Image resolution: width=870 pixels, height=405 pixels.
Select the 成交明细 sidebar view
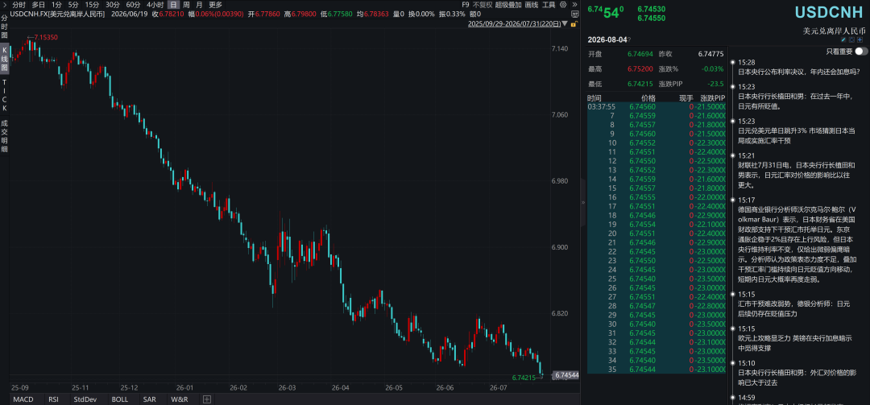click(5, 137)
